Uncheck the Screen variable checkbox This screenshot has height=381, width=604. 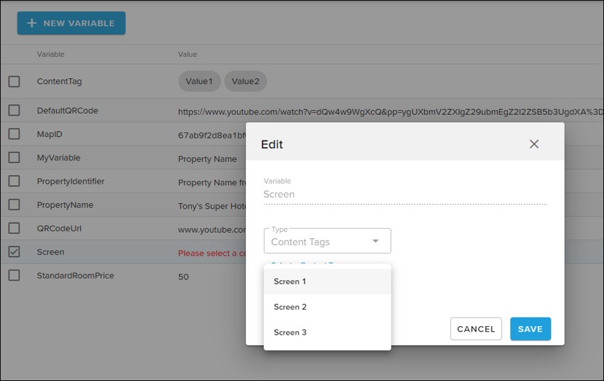(14, 252)
